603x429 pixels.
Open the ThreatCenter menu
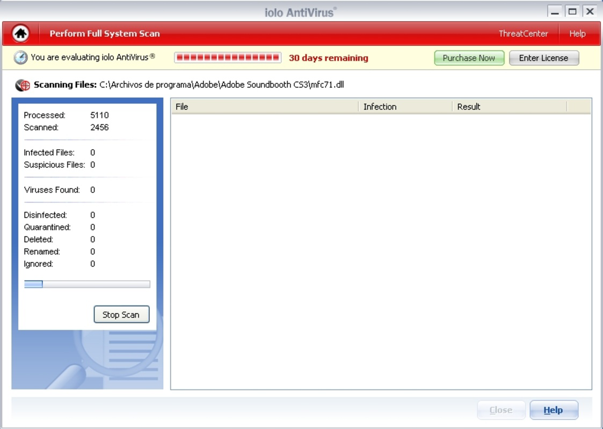tap(523, 33)
